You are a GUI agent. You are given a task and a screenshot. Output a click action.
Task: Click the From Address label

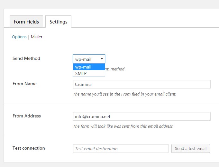[x=27, y=116]
